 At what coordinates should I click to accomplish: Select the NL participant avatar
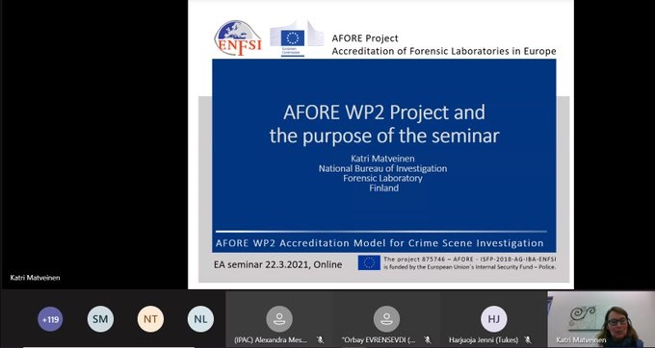coord(200,319)
